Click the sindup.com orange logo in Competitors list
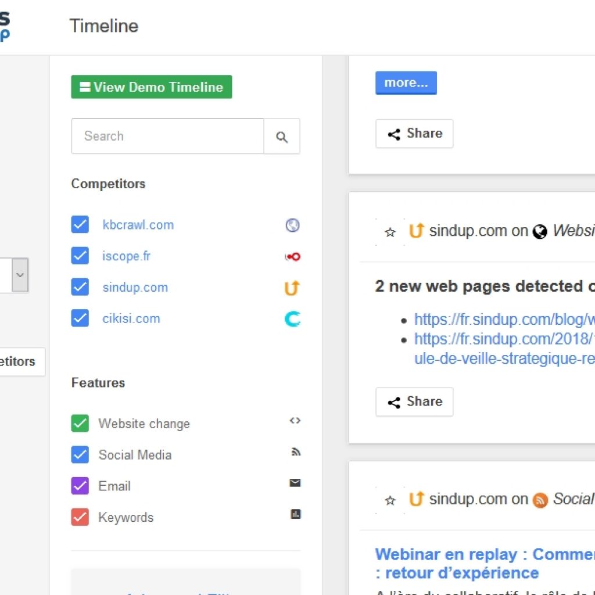Image resolution: width=595 pixels, height=595 pixels. (292, 288)
